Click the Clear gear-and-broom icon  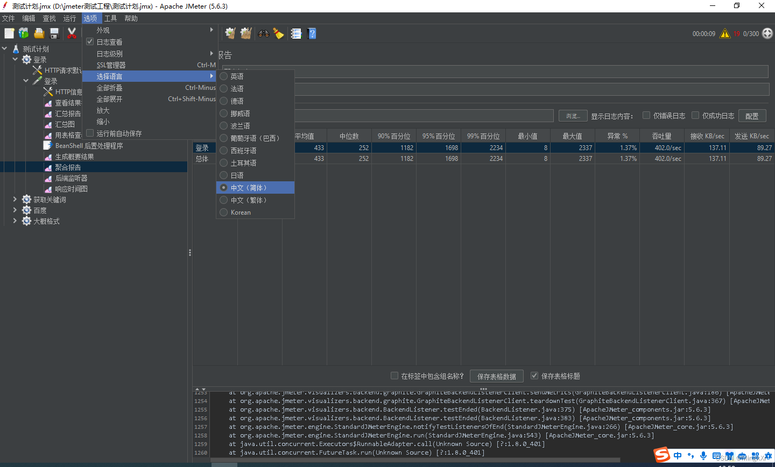(230, 33)
